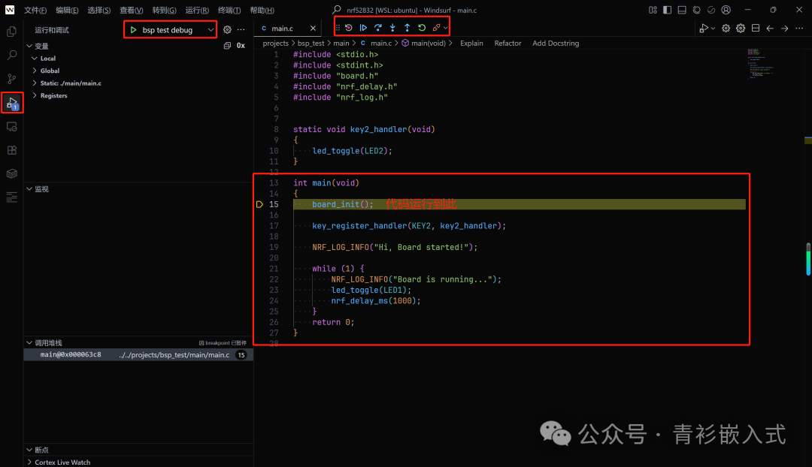This screenshot has width=812, height=467.
Task: Click the Add Docstring action
Action: (x=556, y=43)
